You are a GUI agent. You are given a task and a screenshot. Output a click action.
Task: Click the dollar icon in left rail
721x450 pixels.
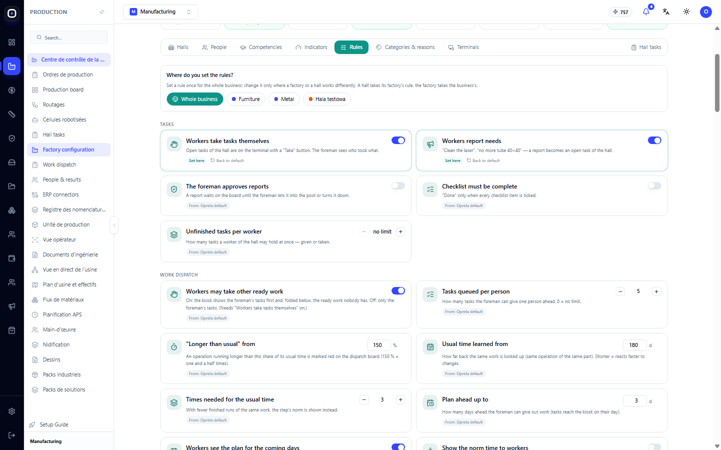coord(12,90)
